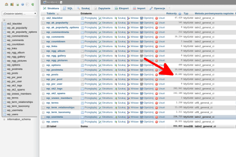This screenshot has height=157, width=236.
Task: Click the Struktura icon for wp_links row
Action: (100, 46)
